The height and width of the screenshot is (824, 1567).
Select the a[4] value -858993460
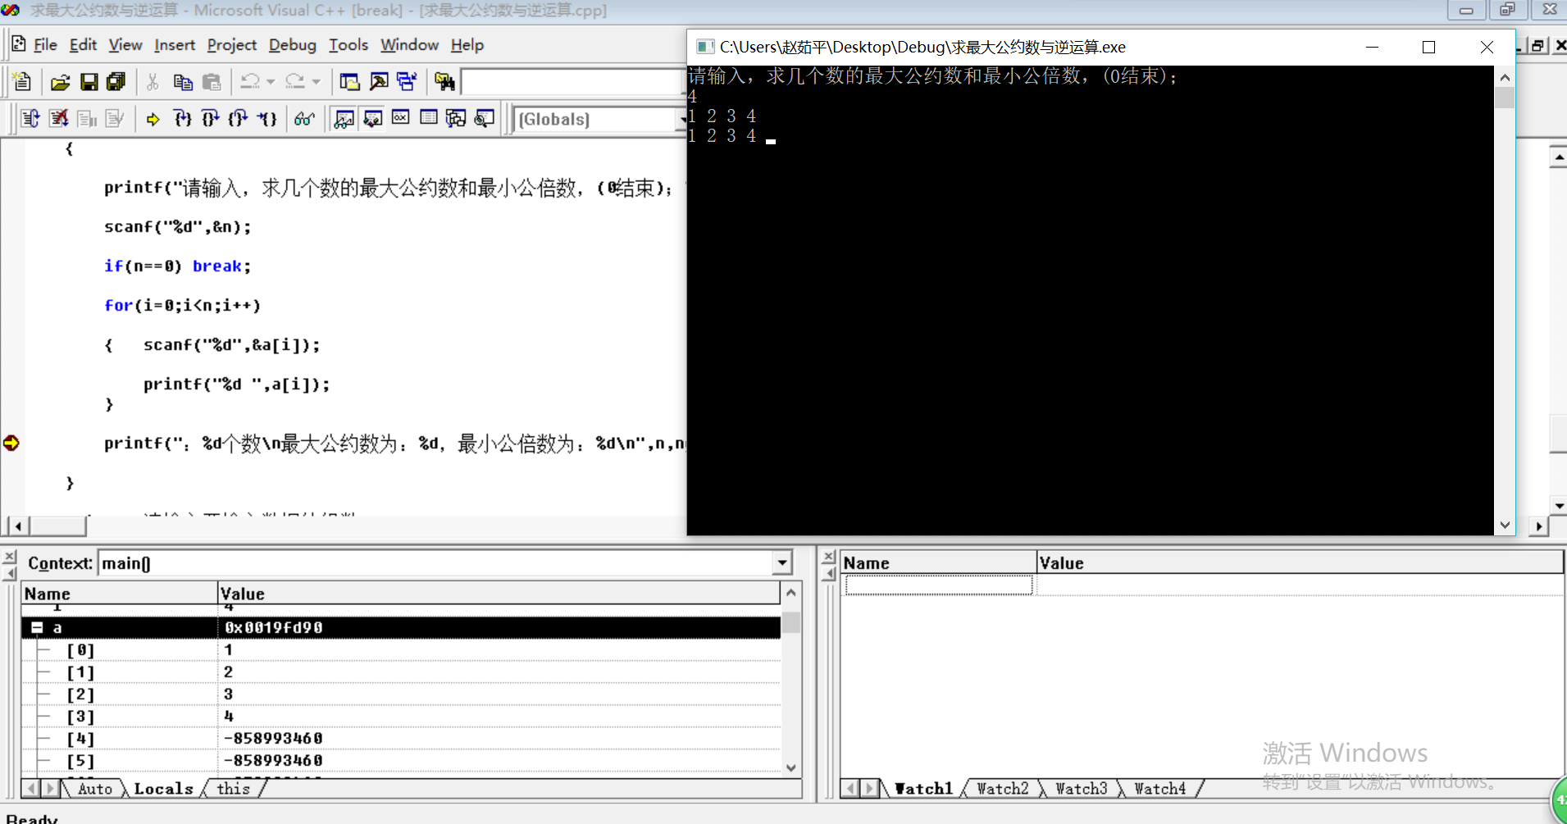click(x=274, y=739)
